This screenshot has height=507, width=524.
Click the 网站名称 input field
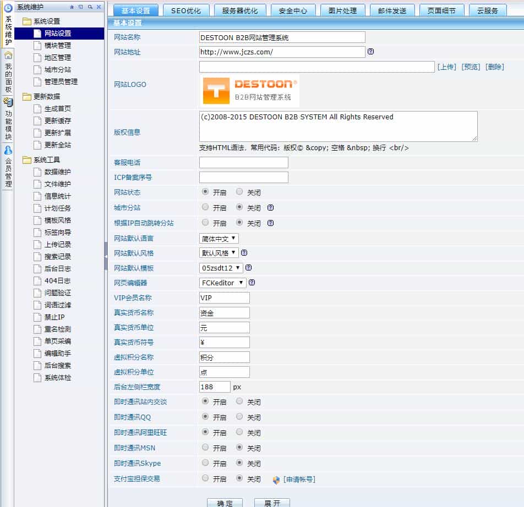click(282, 37)
